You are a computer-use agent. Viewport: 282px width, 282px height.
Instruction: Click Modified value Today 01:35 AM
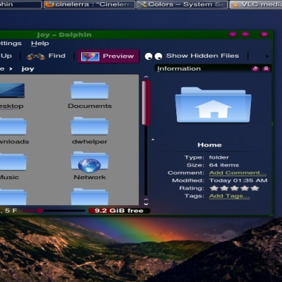238,180
